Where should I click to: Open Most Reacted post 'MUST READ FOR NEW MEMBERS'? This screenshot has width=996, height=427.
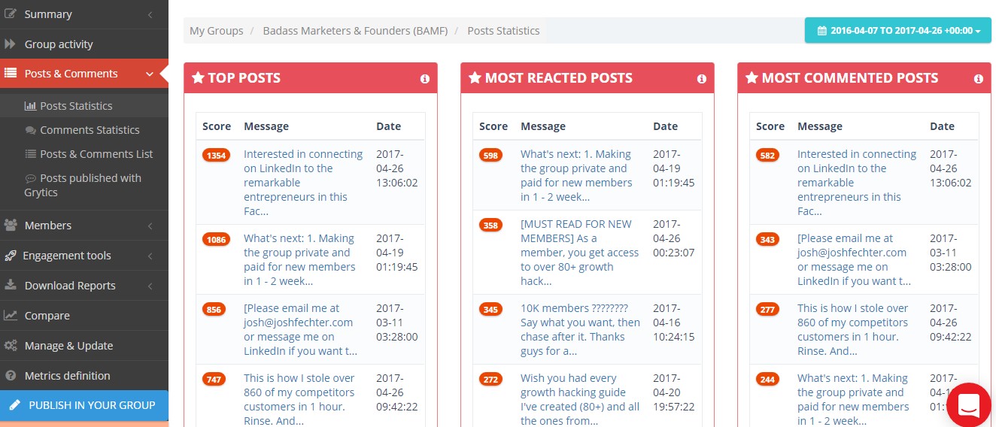pyautogui.click(x=580, y=253)
